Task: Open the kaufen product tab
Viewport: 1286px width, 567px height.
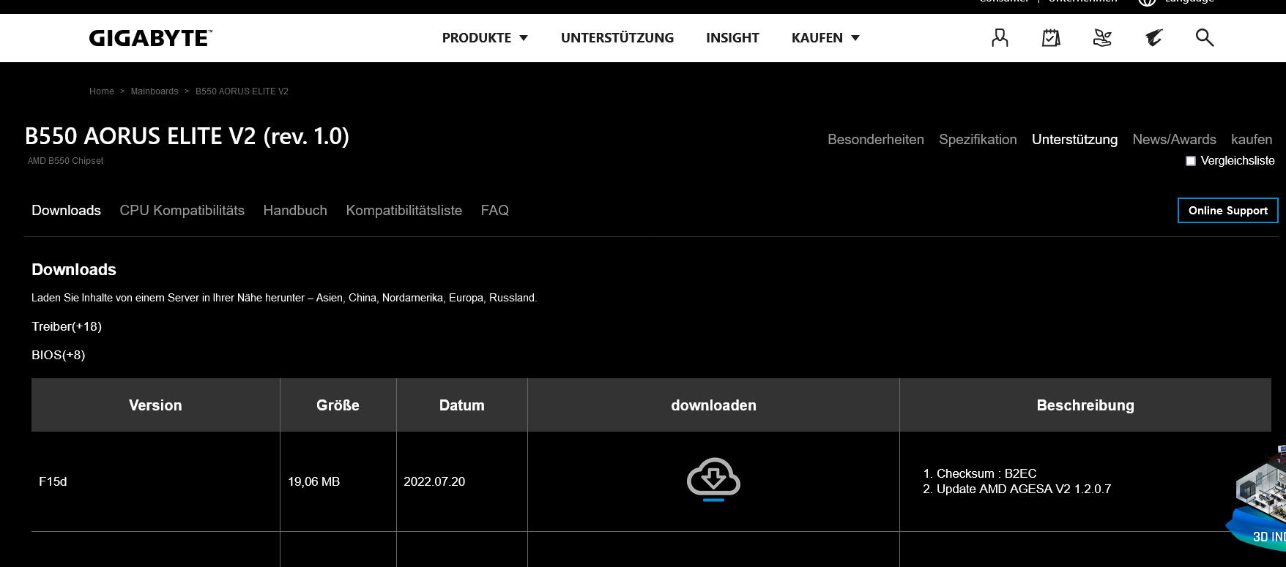Action: click(x=1252, y=140)
